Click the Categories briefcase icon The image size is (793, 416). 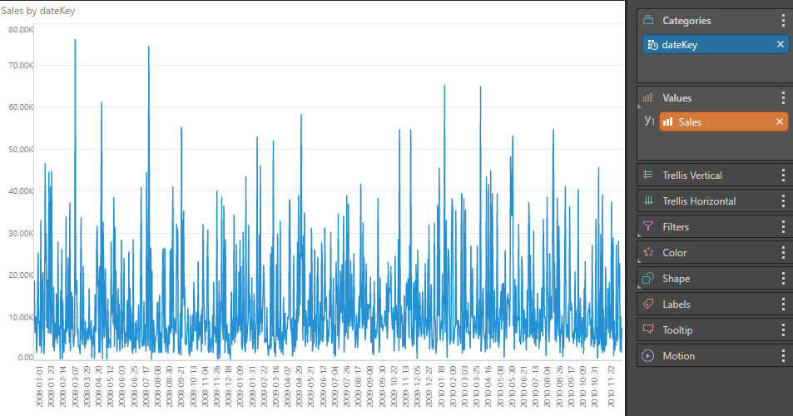648,21
